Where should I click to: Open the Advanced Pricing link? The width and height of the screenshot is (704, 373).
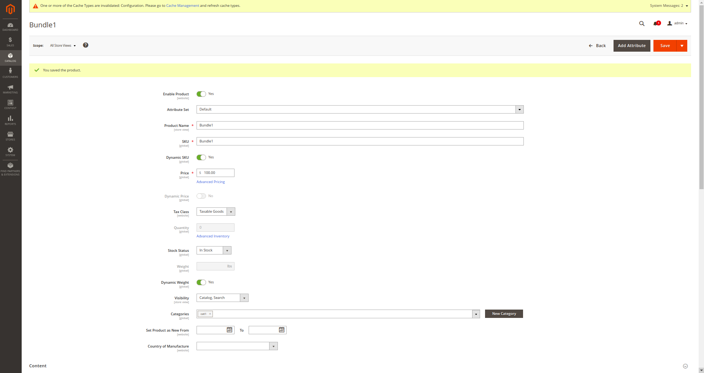pos(211,182)
